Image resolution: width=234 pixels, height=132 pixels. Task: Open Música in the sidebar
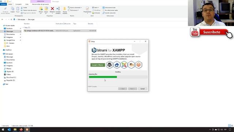click(x=9, y=69)
